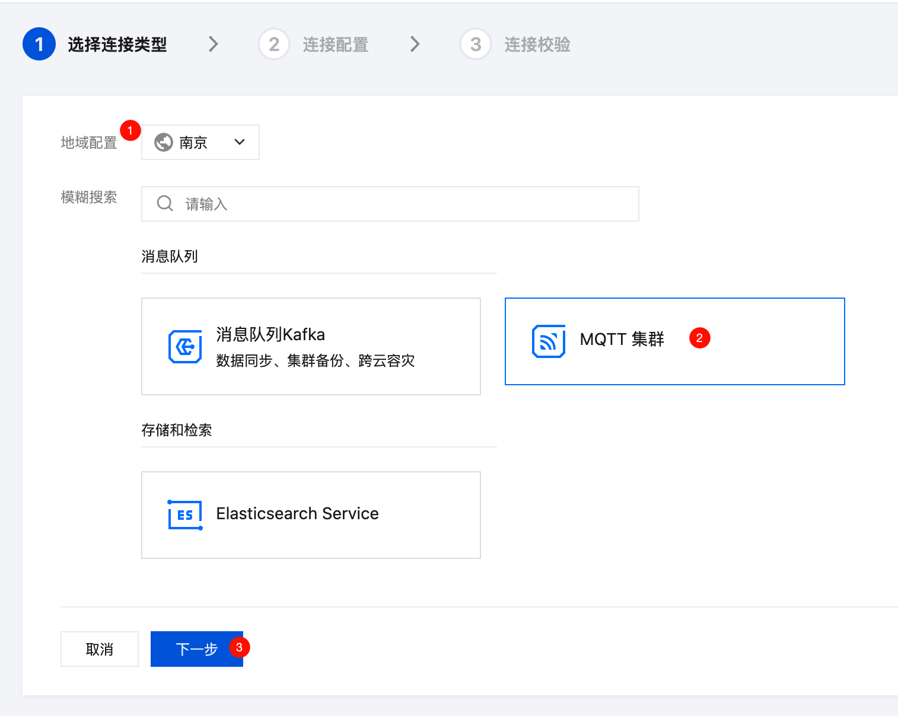Screen dimensions: 898x716
Task: Select the Elasticsearch Service card
Action: [311, 514]
